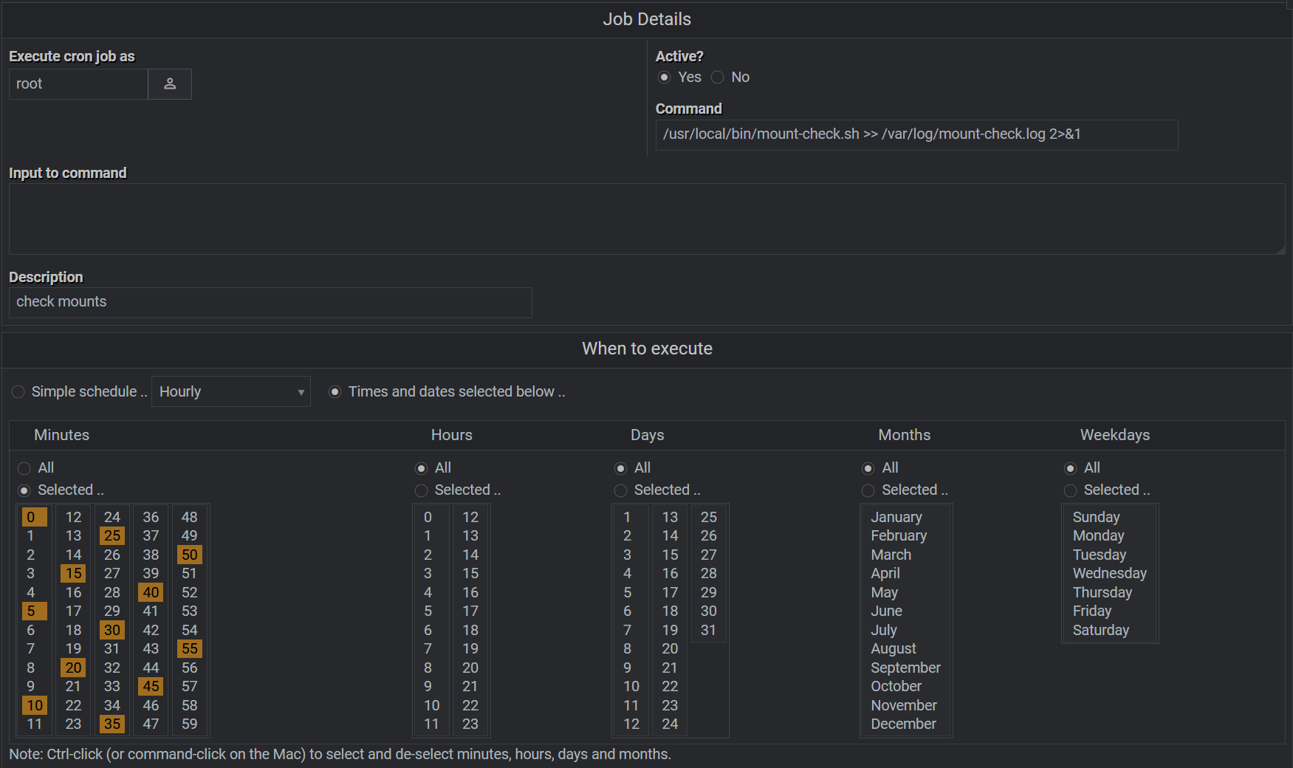Select September in the Months list
This screenshot has height=768, width=1293.
point(905,668)
